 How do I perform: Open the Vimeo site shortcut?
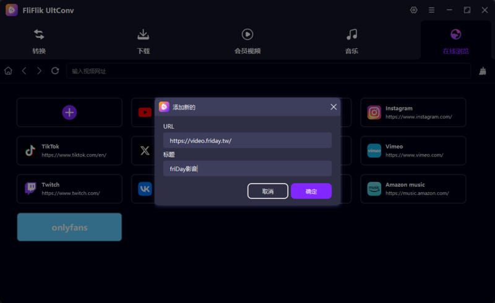point(413,151)
